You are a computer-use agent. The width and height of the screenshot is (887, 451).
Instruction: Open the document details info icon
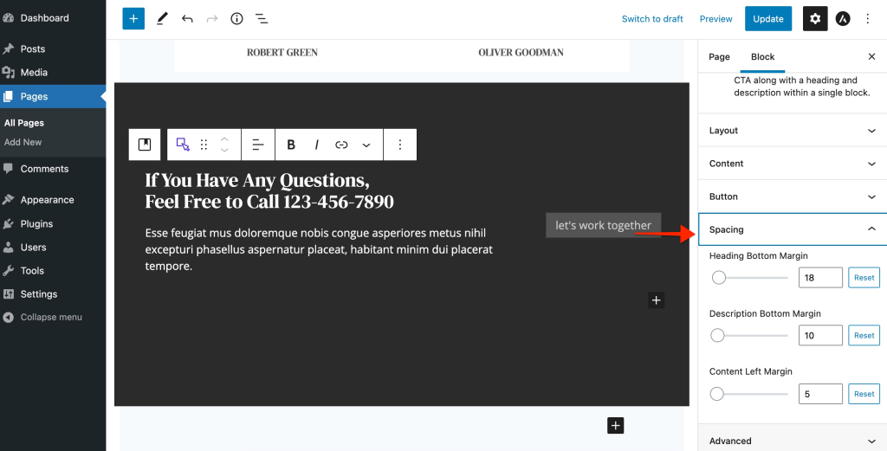pyautogui.click(x=236, y=18)
